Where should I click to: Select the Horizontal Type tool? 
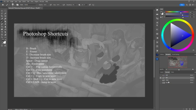click(2, 32)
